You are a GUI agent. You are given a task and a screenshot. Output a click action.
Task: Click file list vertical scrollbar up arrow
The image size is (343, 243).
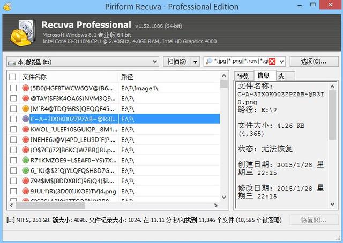(x=224, y=76)
